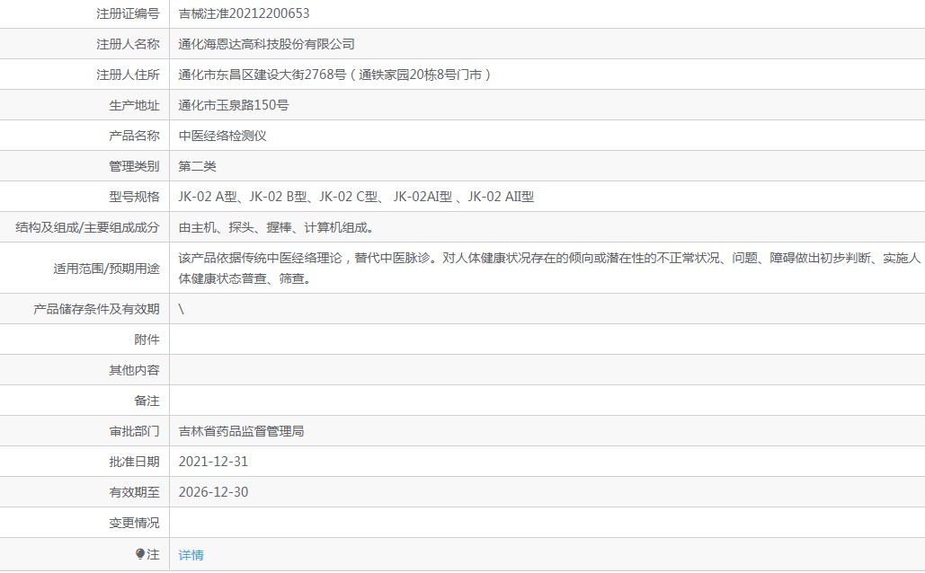925x573 pixels.
Task: Click the 型号规格 label
Action: coord(135,197)
